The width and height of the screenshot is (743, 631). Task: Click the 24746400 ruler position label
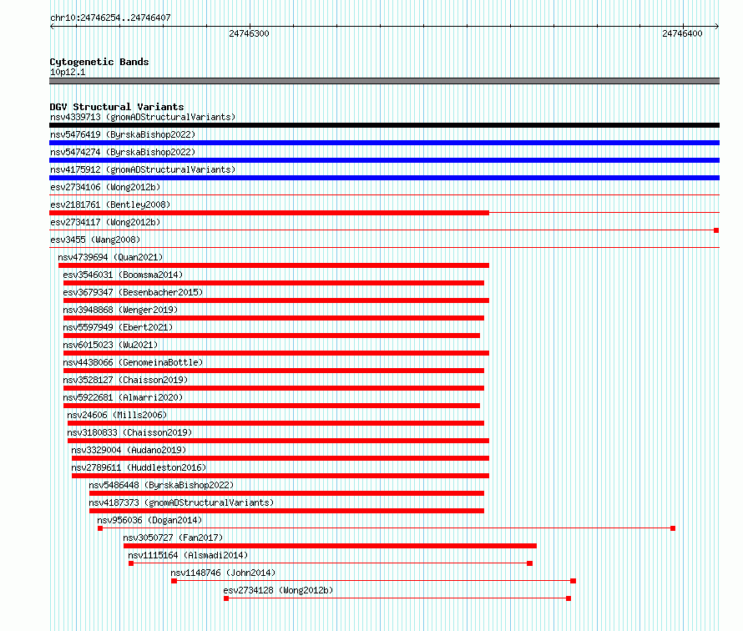682,33
